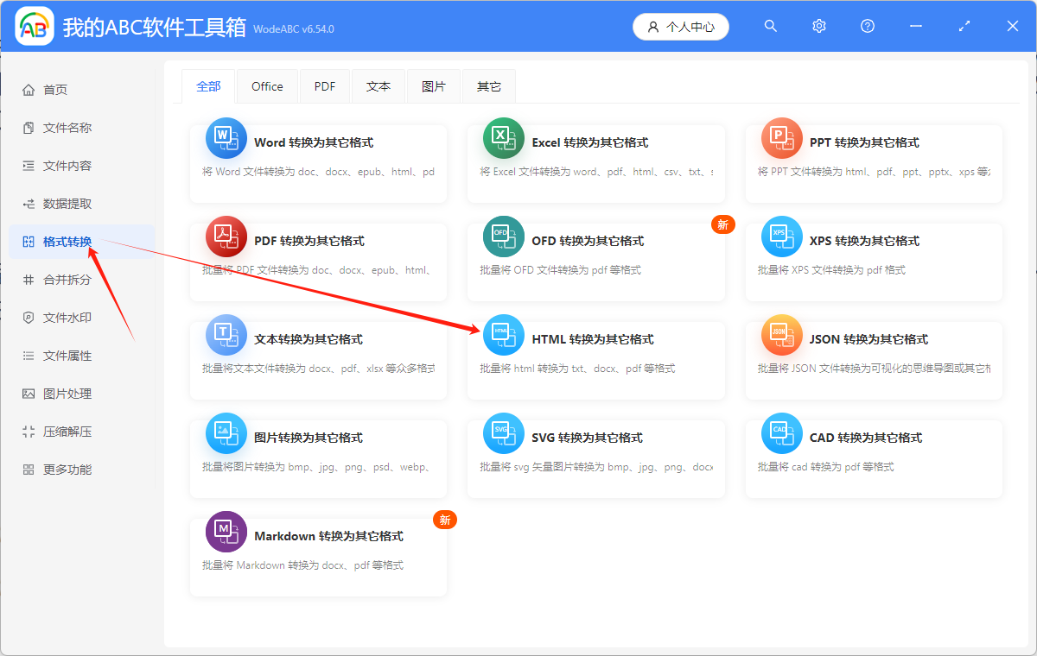Switch to the Office tab
This screenshot has height=656, width=1037.
(267, 85)
